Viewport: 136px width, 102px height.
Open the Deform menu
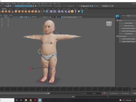pos(23,3)
